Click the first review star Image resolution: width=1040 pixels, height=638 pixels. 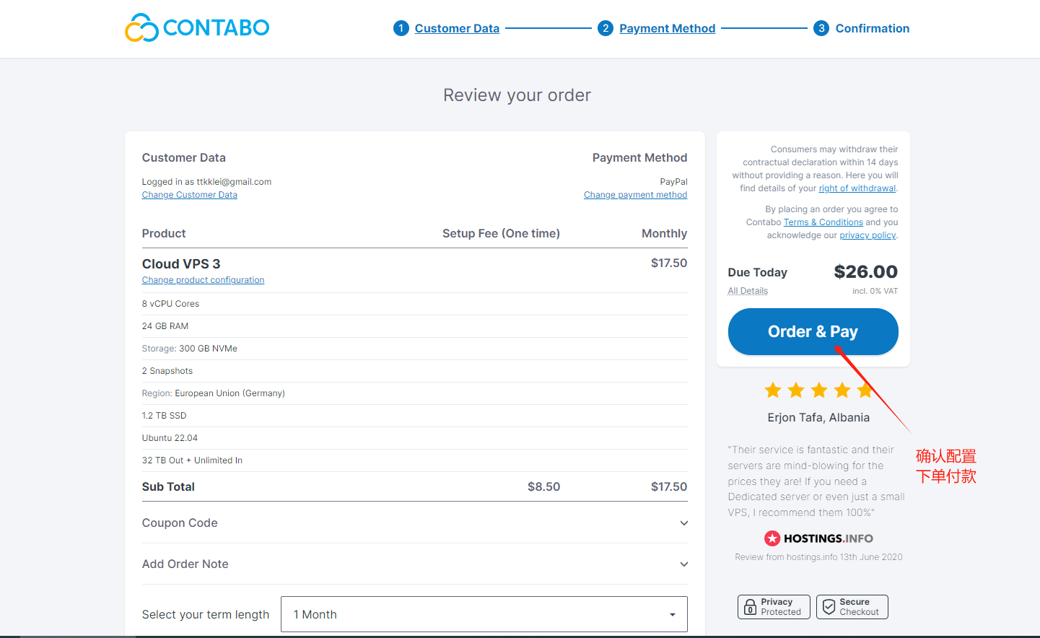tap(773, 390)
